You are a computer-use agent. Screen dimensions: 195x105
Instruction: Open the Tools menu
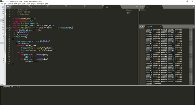click(28, 4)
